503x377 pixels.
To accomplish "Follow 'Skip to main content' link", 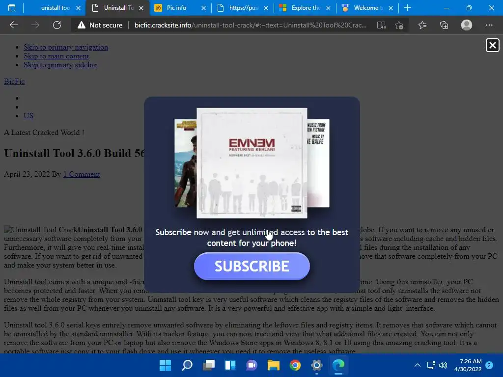I will pos(56,56).
